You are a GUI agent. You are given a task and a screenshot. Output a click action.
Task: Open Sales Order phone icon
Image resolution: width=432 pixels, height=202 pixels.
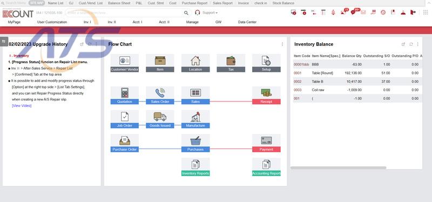tap(160, 93)
